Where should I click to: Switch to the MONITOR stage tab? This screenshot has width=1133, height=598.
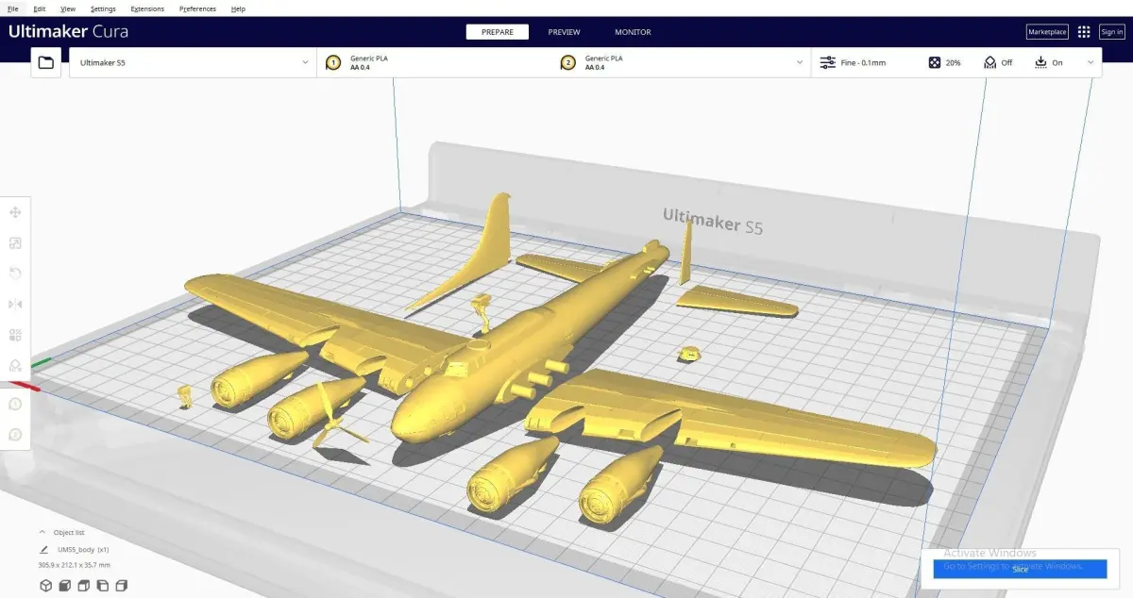point(633,32)
